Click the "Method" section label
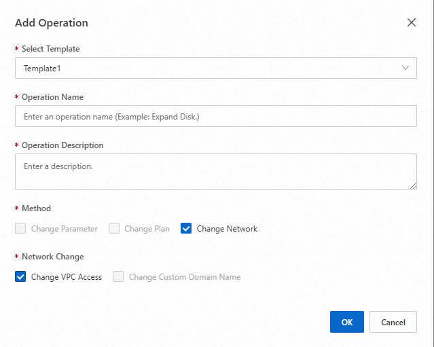The image size is (434, 347). coord(36,208)
